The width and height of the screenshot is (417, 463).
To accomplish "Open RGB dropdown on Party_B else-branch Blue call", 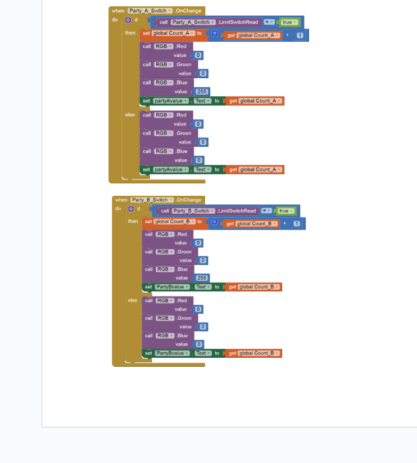I will (x=165, y=336).
